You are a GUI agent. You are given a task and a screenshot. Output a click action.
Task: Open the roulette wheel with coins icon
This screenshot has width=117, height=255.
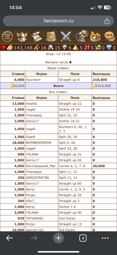[x=95, y=37]
